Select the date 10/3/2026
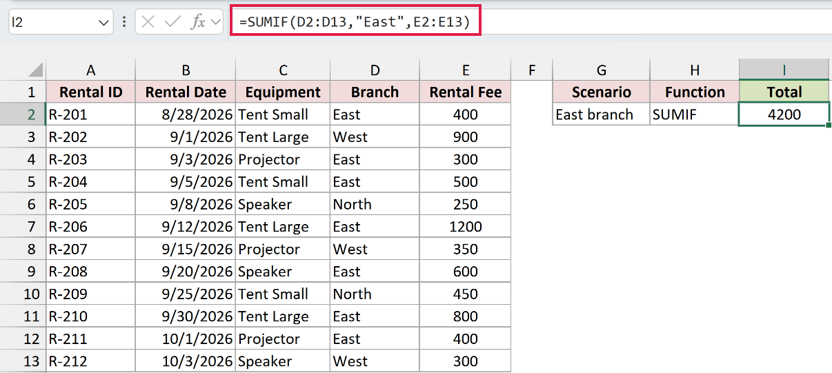Screen dimensions: 832x373 186,361
